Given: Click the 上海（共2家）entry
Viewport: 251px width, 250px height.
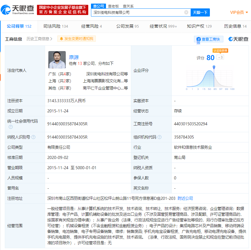Looking at the screenshot, I should (60, 81).
